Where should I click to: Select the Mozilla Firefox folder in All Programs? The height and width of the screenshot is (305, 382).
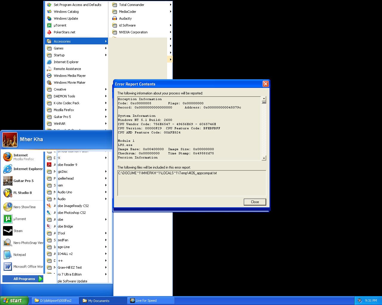coord(77,110)
